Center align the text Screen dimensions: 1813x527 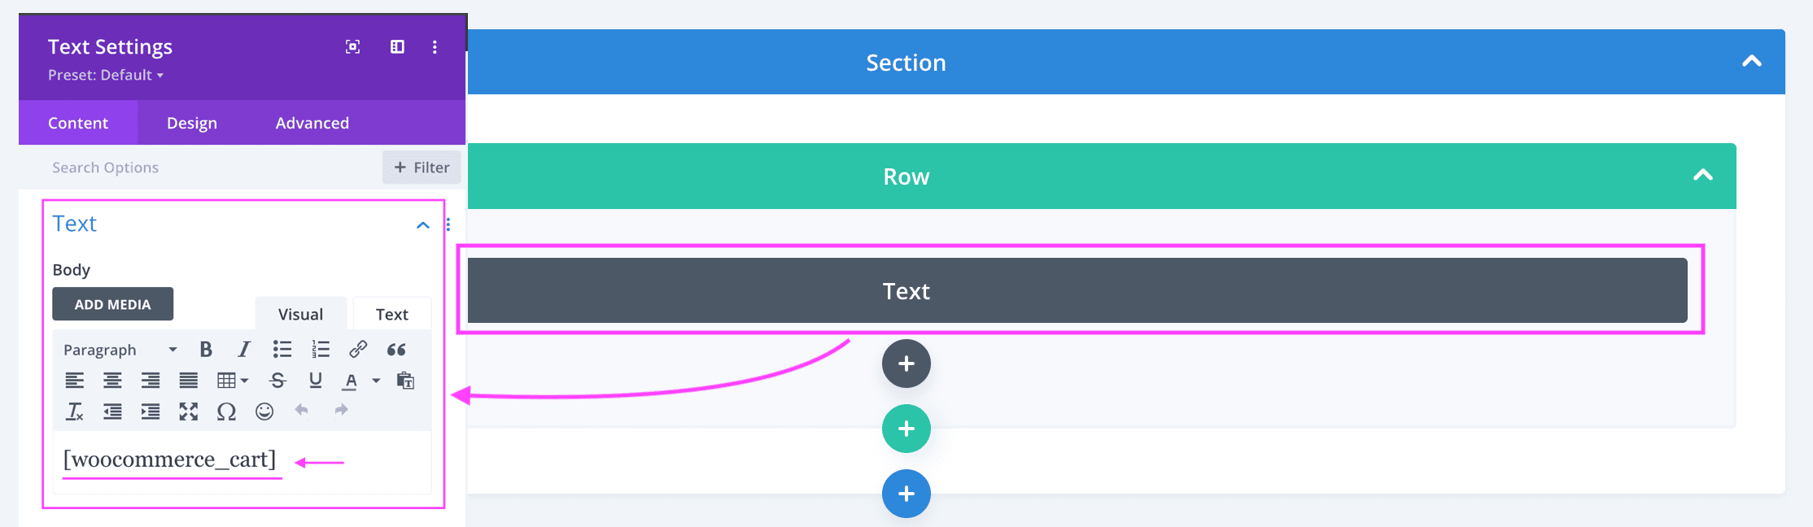click(112, 380)
